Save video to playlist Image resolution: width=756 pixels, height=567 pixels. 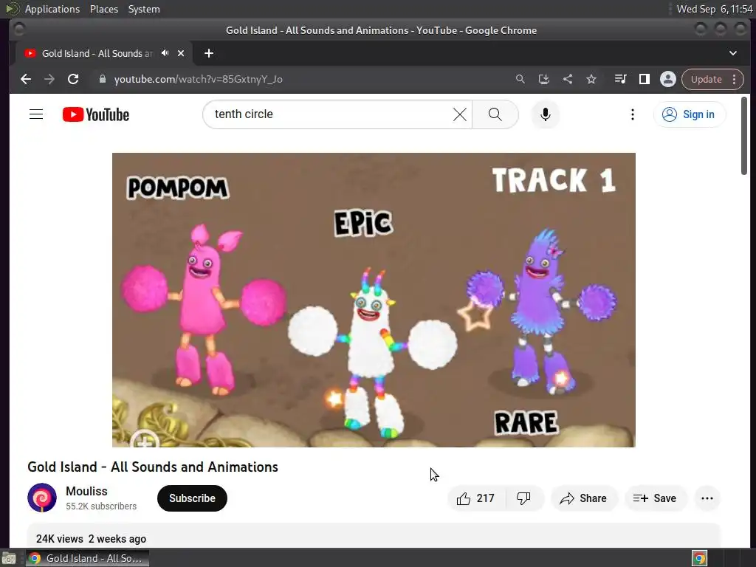(656, 498)
